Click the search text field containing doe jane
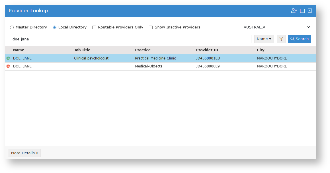This screenshot has width=330, height=173. [x=130, y=39]
